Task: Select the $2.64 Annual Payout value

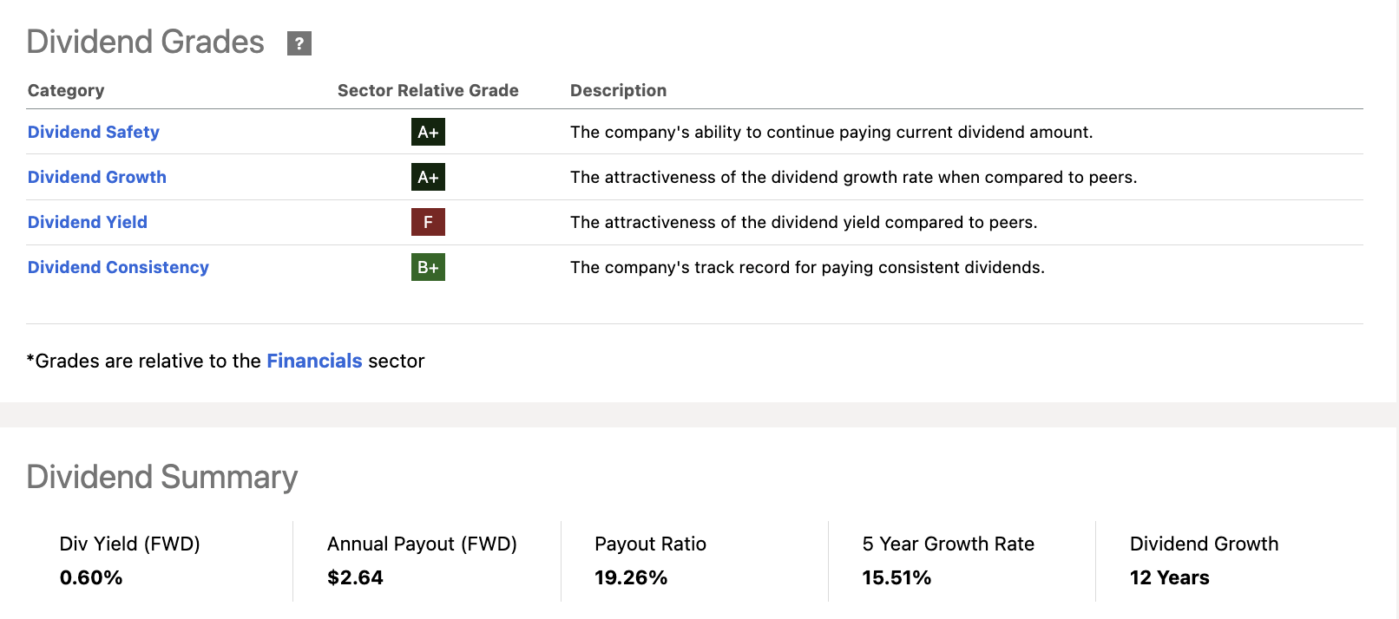Action: coord(355,577)
